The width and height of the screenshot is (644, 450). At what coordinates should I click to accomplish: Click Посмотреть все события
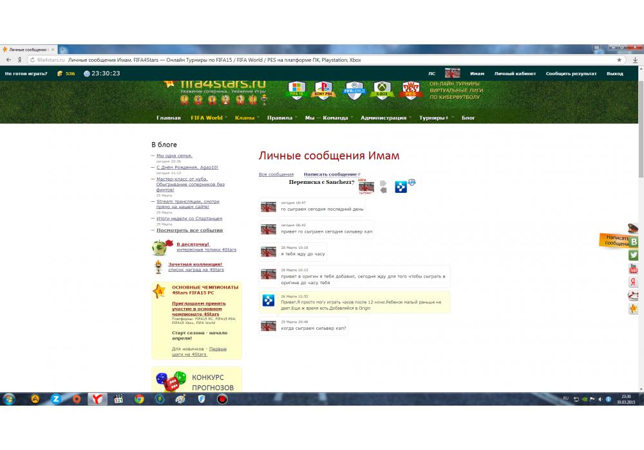click(190, 230)
